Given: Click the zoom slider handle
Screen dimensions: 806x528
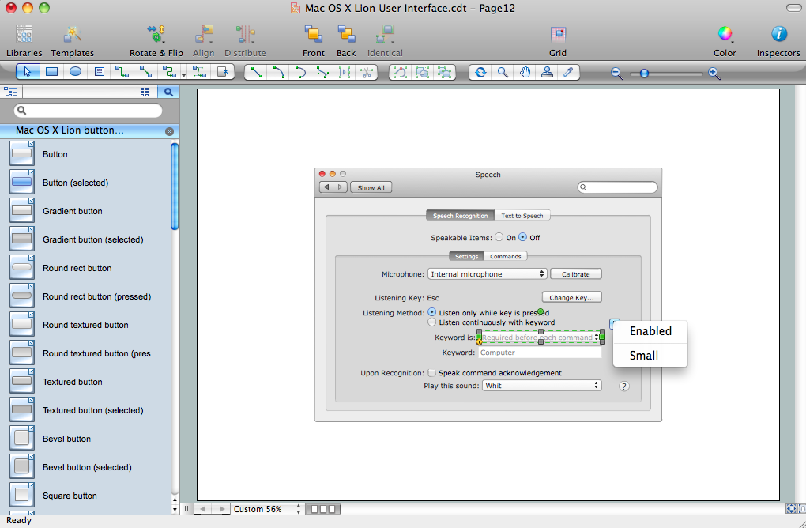Looking at the screenshot, I should pyautogui.click(x=644, y=74).
